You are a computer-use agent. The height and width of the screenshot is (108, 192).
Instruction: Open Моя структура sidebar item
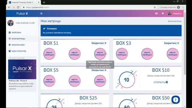[19, 51]
